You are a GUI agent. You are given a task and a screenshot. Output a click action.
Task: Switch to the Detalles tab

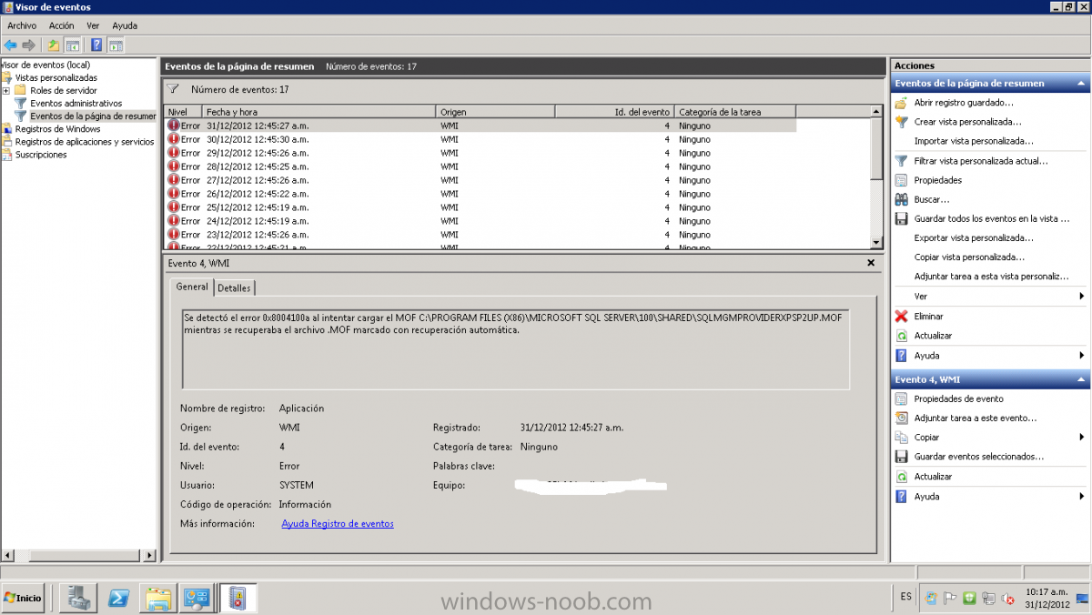click(x=234, y=287)
